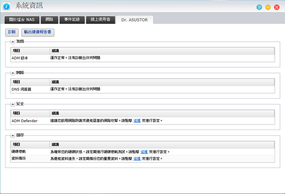
Task: Switch to the 事件記錄 tab
Action: point(72,20)
